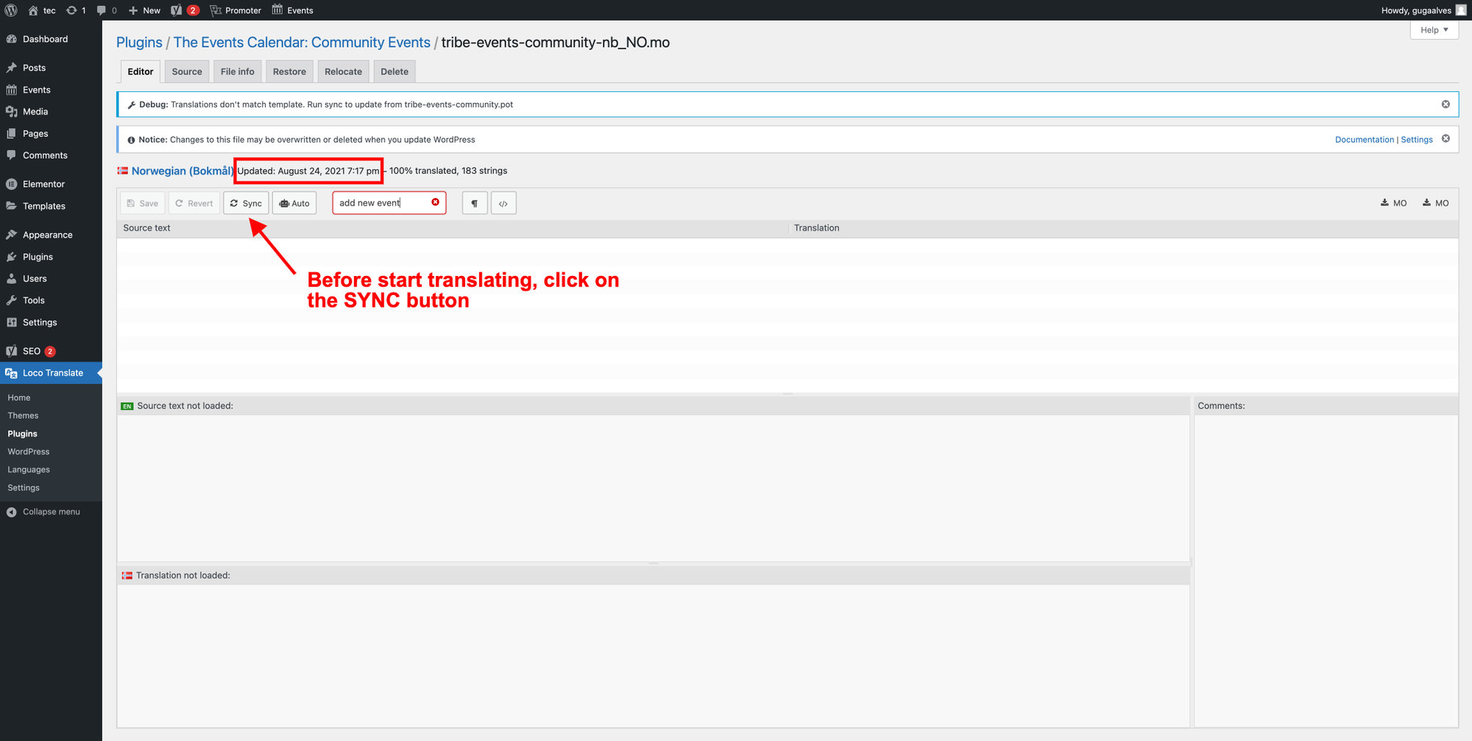Expand the Help dropdown

tap(1434, 30)
